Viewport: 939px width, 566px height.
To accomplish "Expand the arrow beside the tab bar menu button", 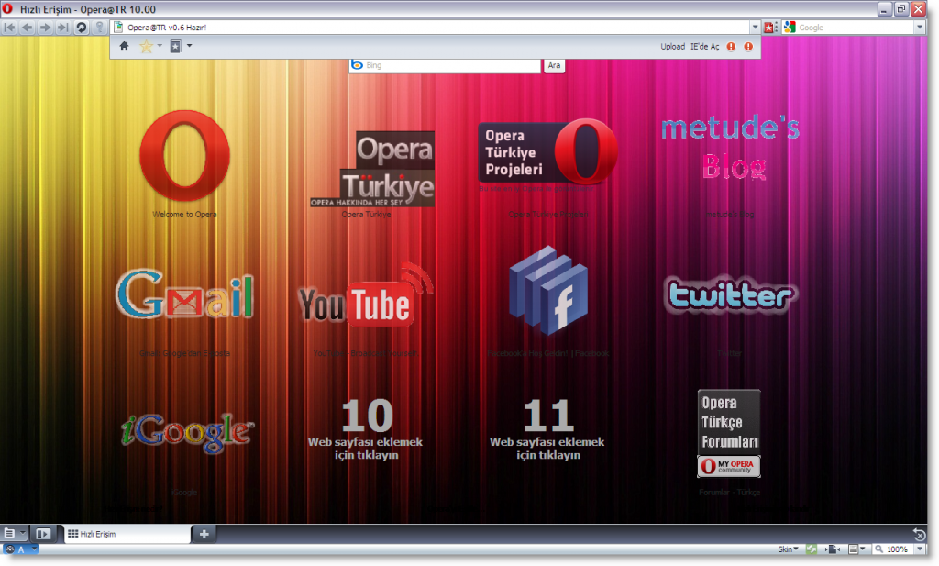I will (23, 532).
